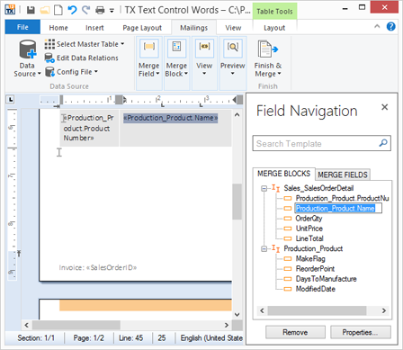Select Sales_SalesOrderDetail merge block
Viewport: 403px width, 350px height.
click(x=318, y=188)
